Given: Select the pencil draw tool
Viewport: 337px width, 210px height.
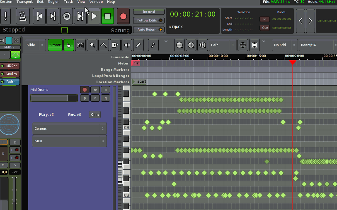Looking at the screenshot, I should (138, 45).
